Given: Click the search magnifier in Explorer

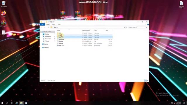Looking at the screenshot, I should click(x=146, y=27).
